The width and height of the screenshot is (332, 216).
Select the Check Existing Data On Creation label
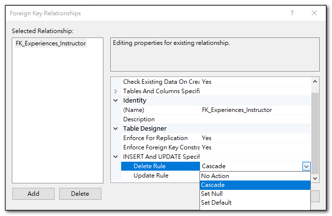[x=161, y=82]
